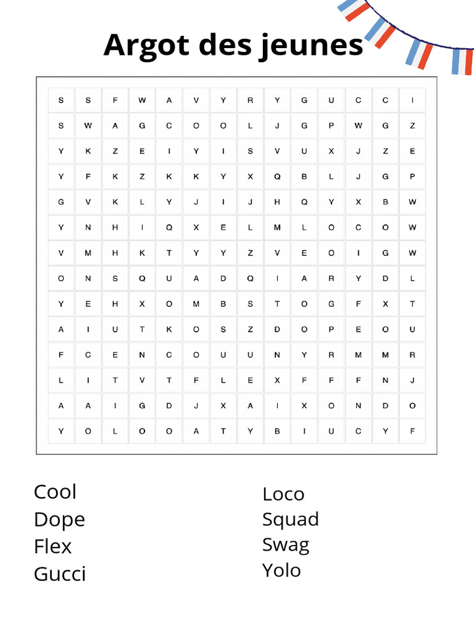Click the letter W in the second row's second cell
Screen dimensions: 474x632
click(x=88, y=125)
